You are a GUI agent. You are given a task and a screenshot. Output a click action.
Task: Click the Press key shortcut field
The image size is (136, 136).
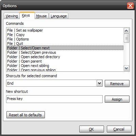coord(54,99)
